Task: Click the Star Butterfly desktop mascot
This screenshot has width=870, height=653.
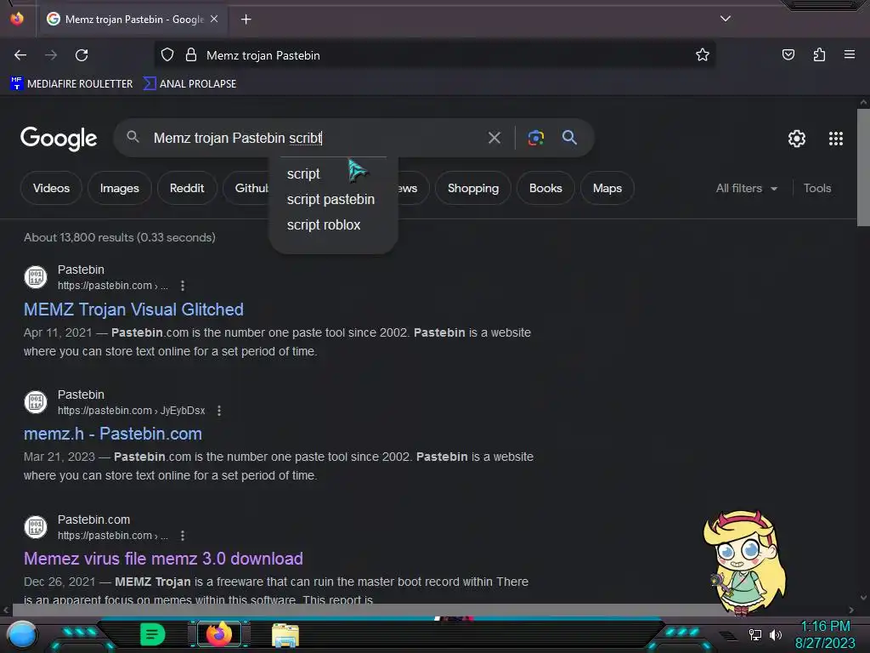Action: (x=744, y=563)
